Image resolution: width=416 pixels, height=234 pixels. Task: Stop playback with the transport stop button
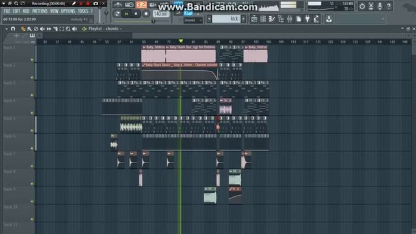click(x=136, y=14)
